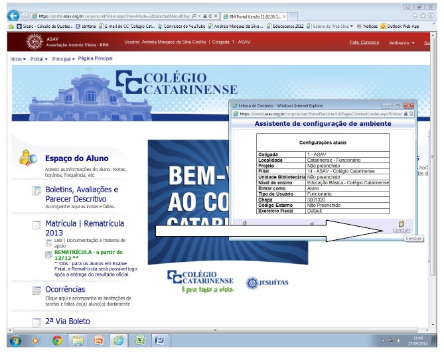Open the Ocorrências link
The image size is (444, 354).
(x=65, y=290)
